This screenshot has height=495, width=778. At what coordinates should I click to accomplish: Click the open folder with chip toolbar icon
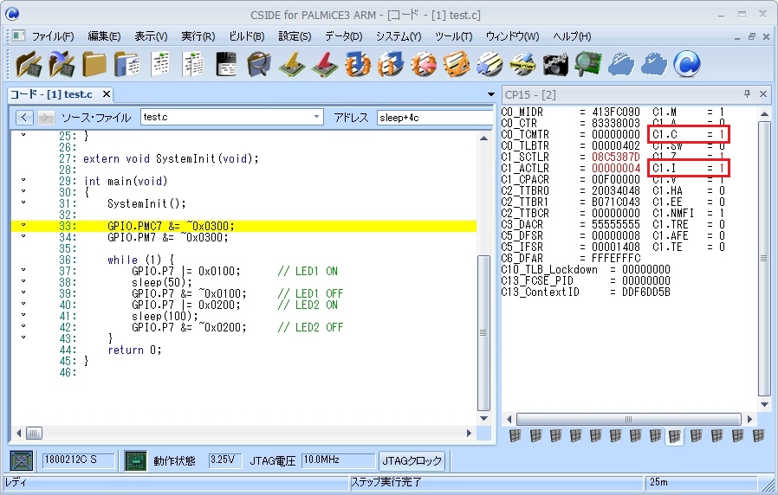point(29,64)
